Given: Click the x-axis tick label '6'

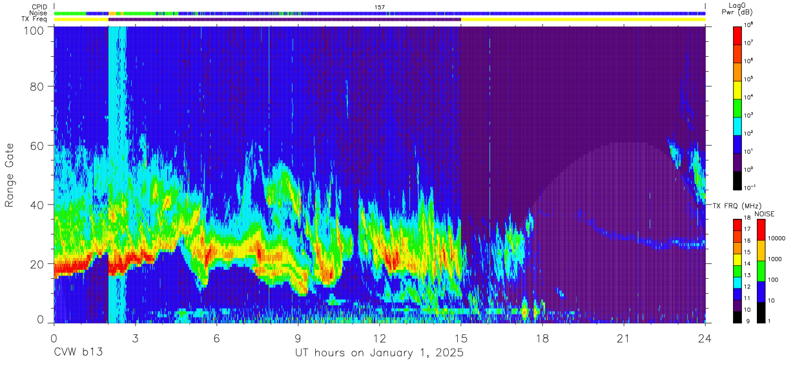Looking at the screenshot, I should tap(216, 338).
